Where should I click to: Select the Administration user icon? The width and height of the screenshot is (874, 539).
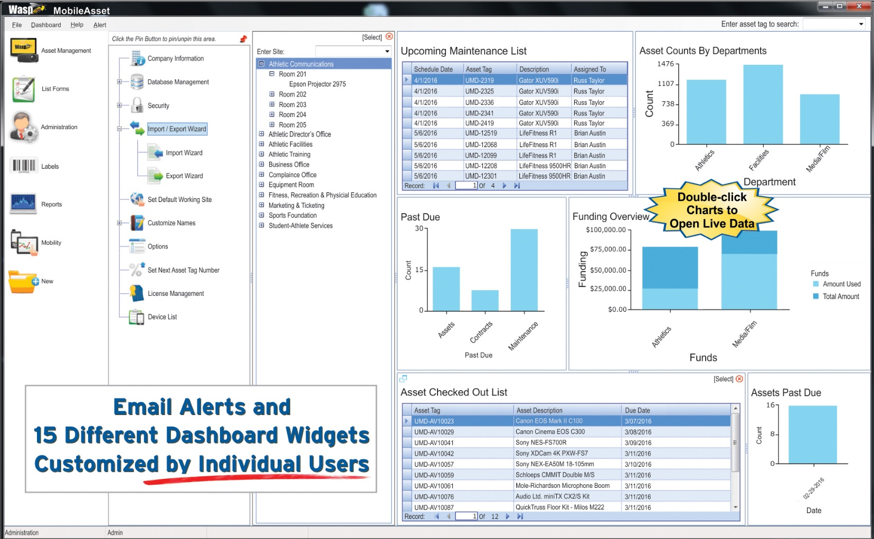pos(24,127)
